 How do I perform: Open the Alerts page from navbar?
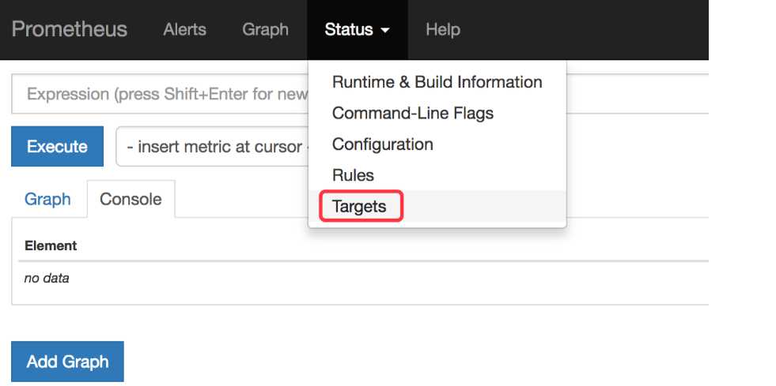(x=184, y=29)
